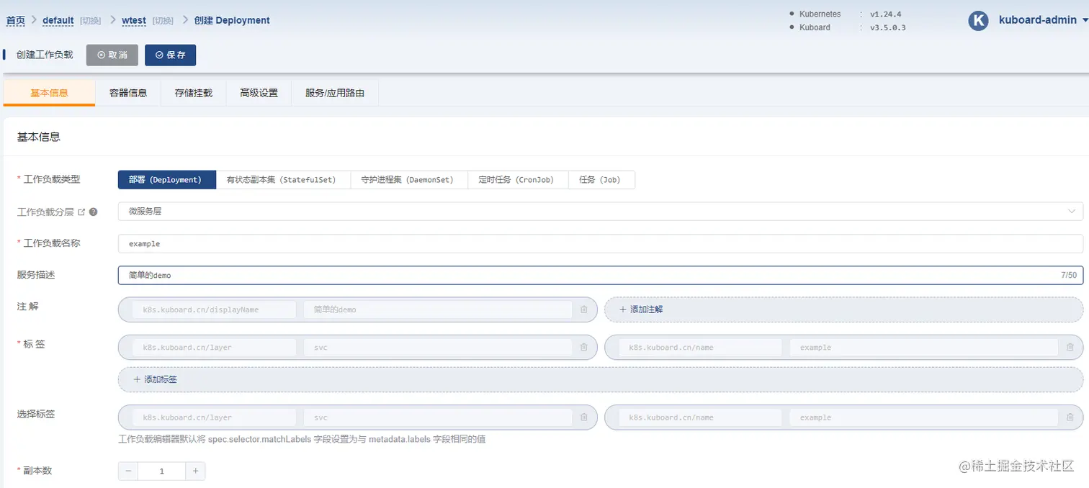1089x488 pixels.
Task: Focus 工作负载名称 input with example
Action: (x=601, y=244)
